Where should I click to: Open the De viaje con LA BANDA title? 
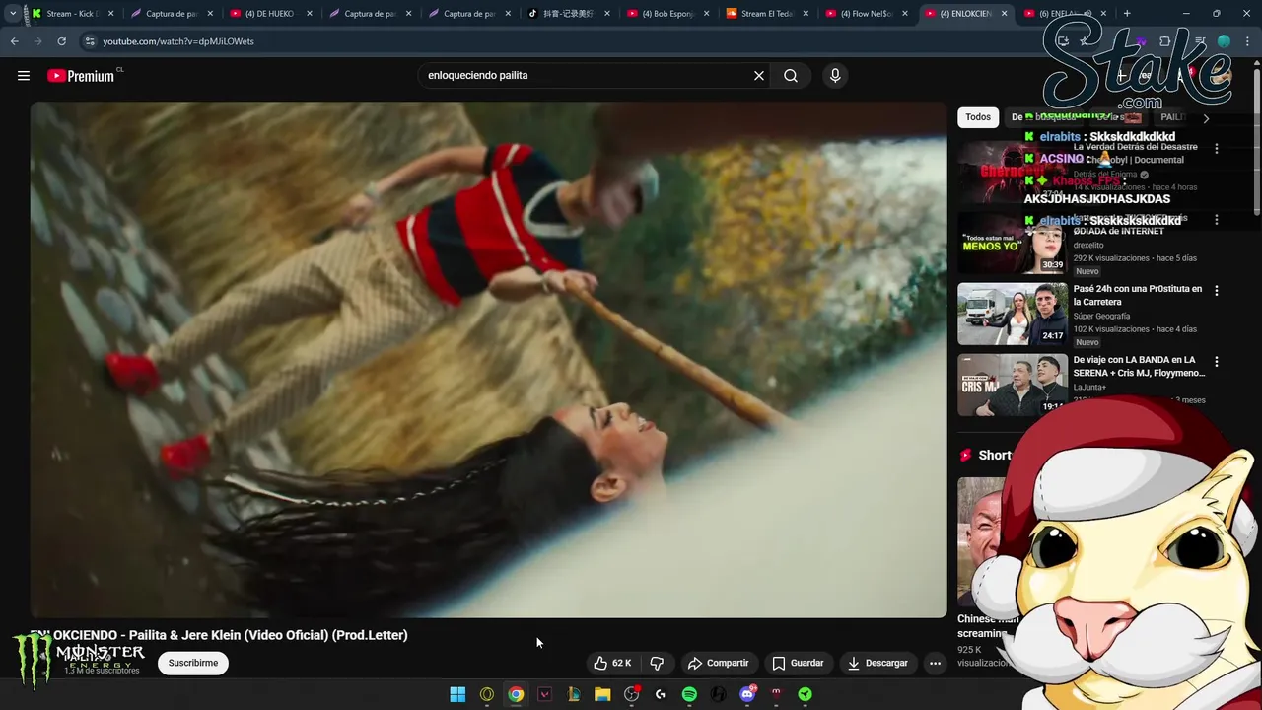tap(1139, 366)
